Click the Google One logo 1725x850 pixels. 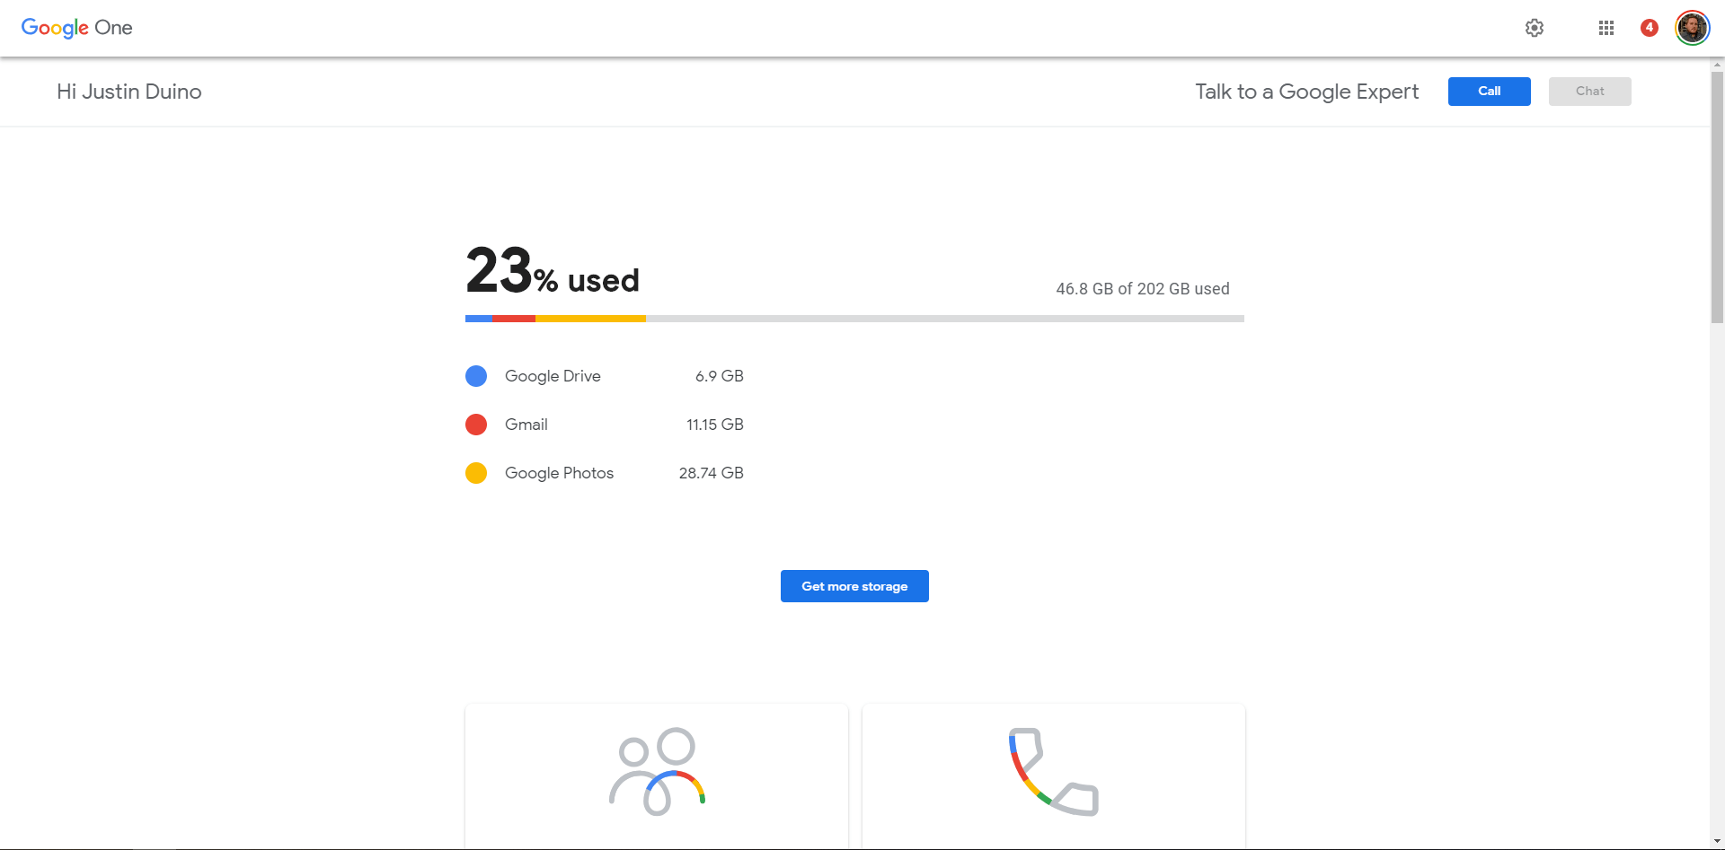(77, 28)
